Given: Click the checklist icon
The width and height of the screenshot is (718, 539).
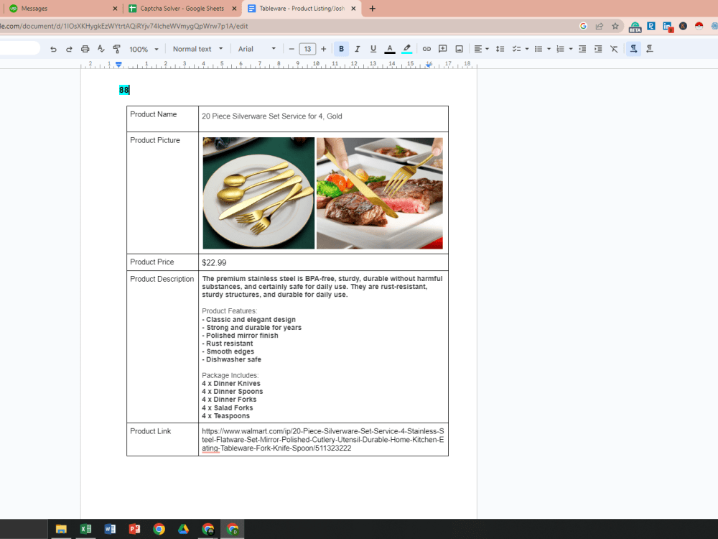Looking at the screenshot, I should [516, 49].
